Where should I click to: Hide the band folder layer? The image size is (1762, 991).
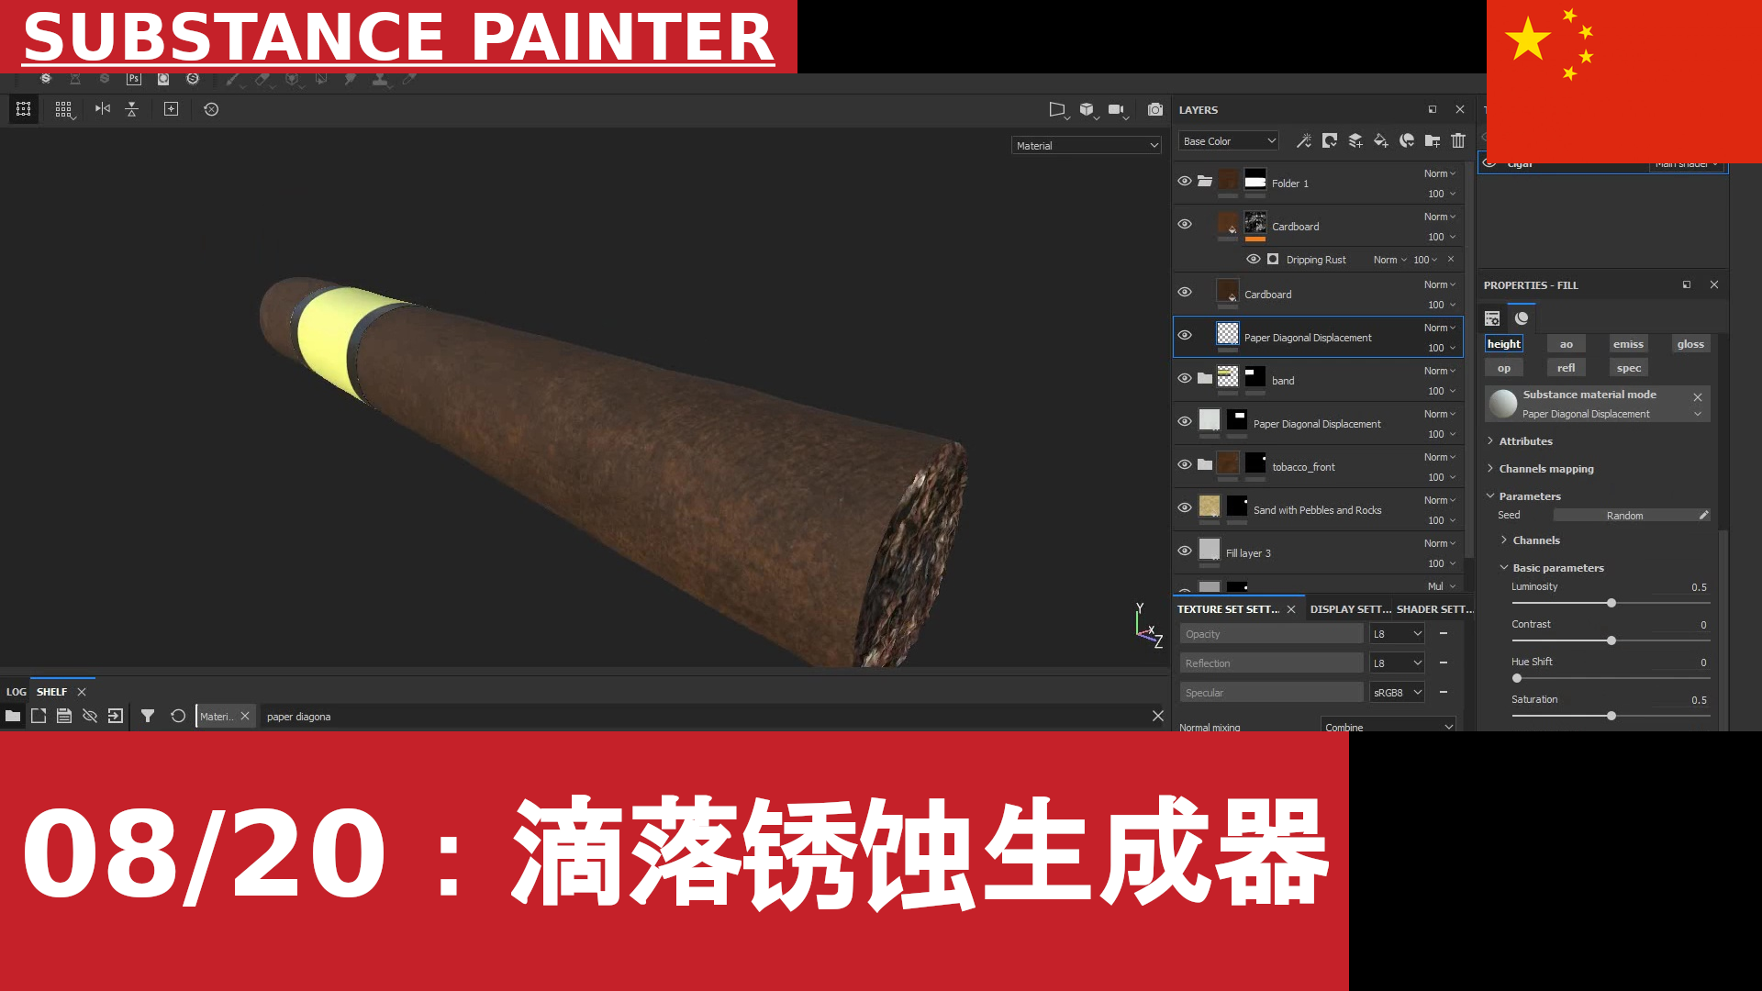pos(1185,378)
